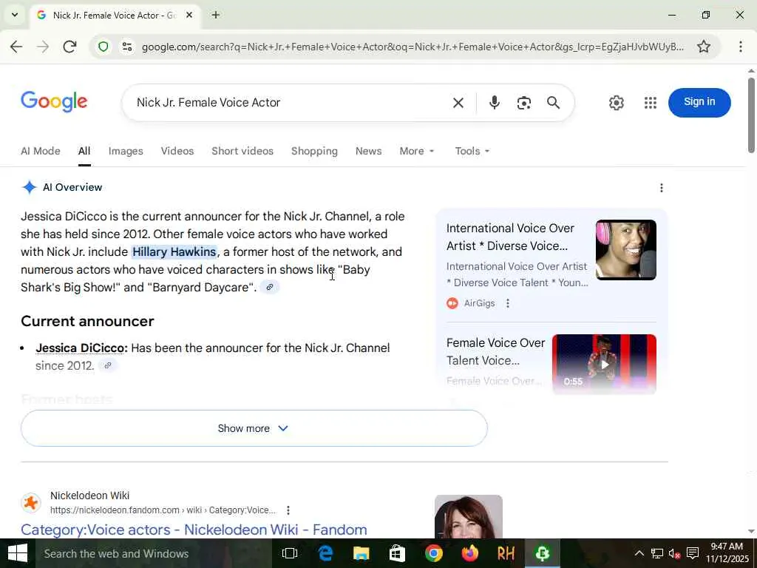Viewport: 757px width, 568px height.
Task: Open Google quick settings gear
Action: point(616,102)
